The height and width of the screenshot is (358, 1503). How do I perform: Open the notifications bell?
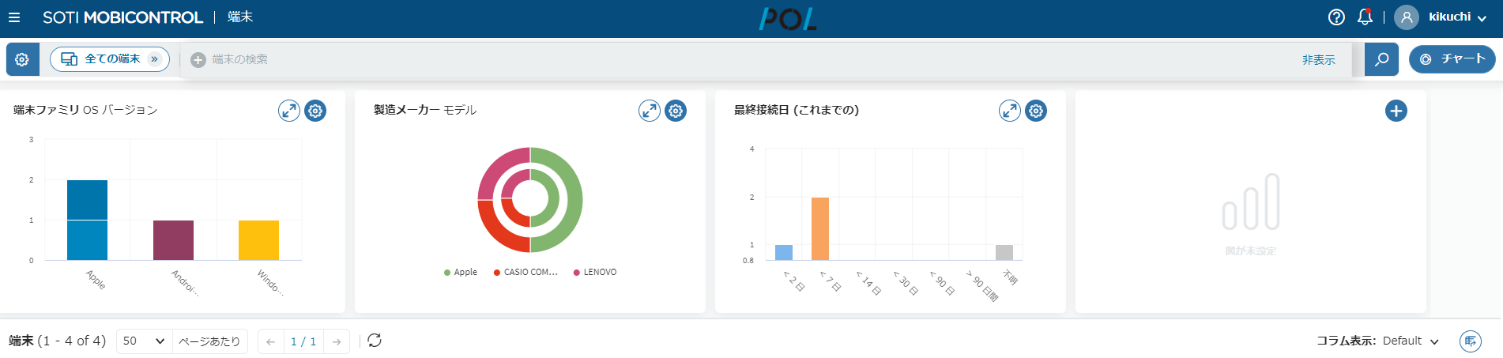click(1365, 17)
